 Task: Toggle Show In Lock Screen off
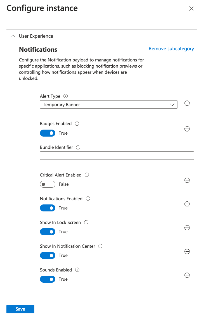48,232
